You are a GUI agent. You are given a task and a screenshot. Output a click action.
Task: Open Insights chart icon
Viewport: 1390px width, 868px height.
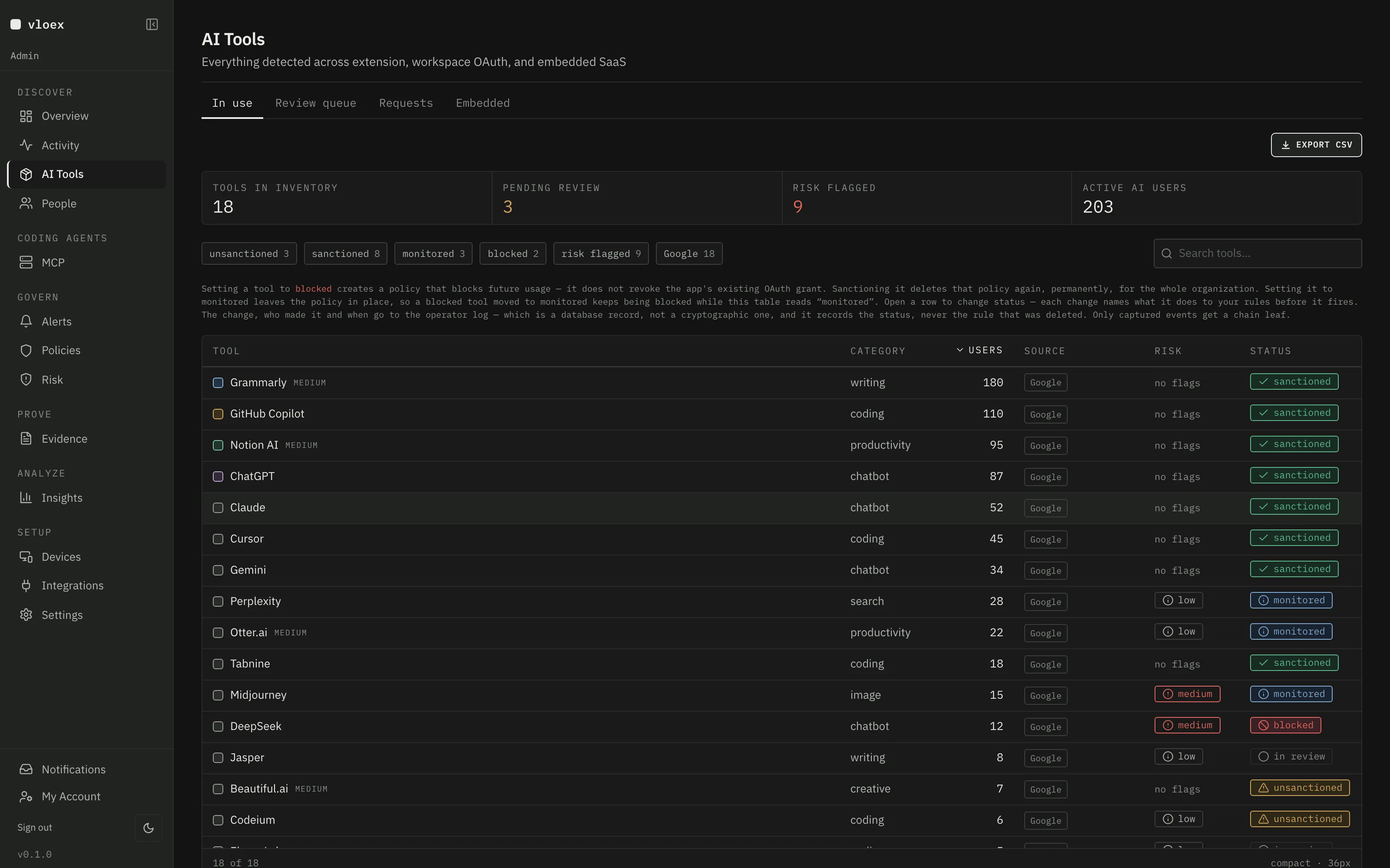pyautogui.click(x=26, y=498)
